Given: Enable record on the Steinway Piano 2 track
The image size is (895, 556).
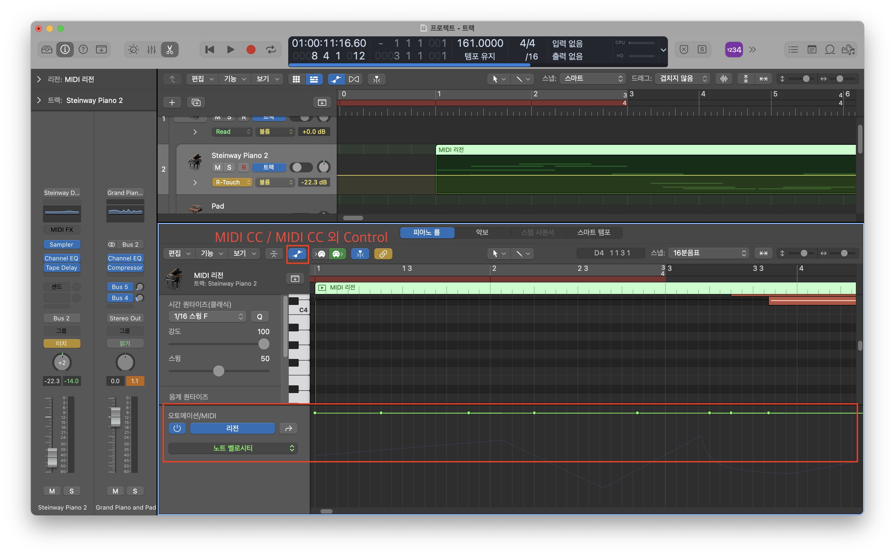Looking at the screenshot, I should tap(243, 168).
